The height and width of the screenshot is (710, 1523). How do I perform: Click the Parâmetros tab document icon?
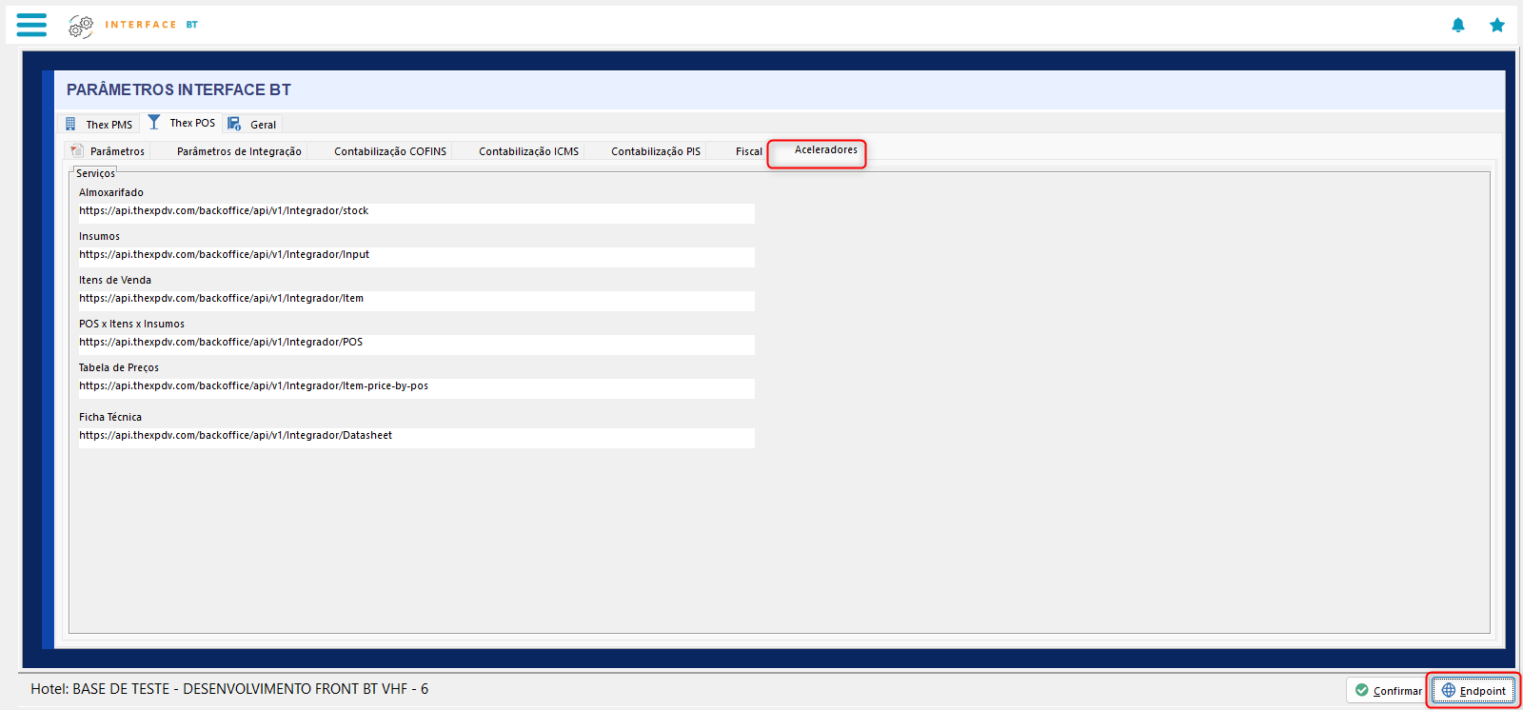pos(77,150)
